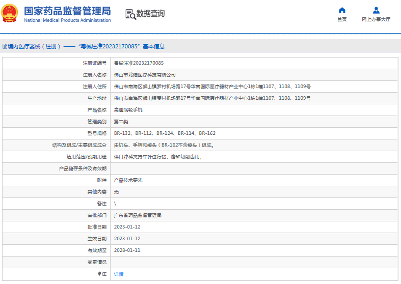This screenshot has width=401, height=284.
Task: Click the 数据查询 search document icon
Action: [130, 14]
